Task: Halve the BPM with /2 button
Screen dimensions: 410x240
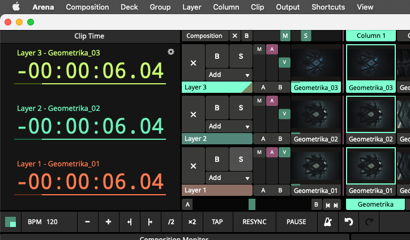Action: click(171, 222)
